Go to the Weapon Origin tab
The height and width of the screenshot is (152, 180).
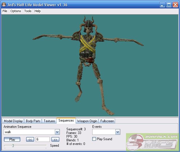click(x=87, y=121)
